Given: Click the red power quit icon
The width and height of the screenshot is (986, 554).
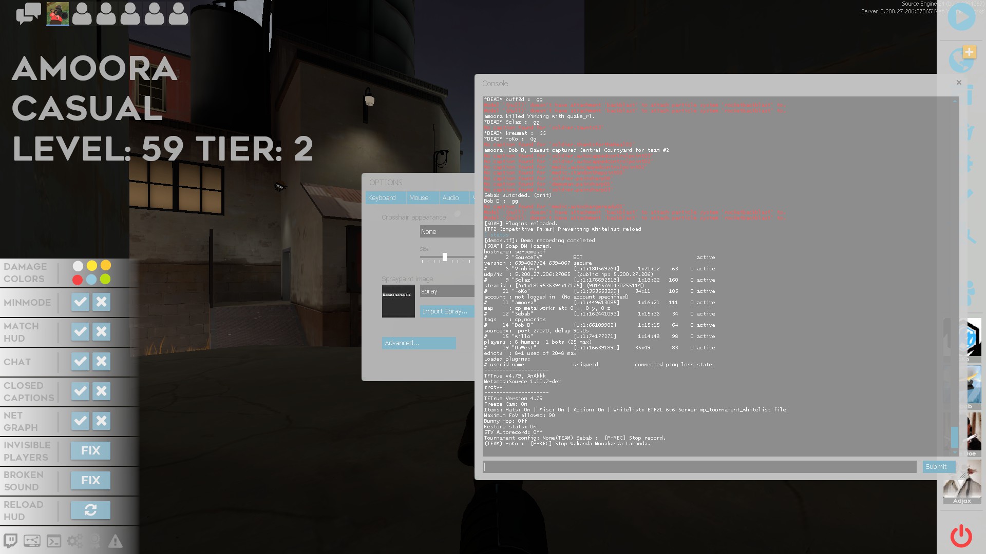Looking at the screenshot, I should pyautogui.click(x=961, y=536).
